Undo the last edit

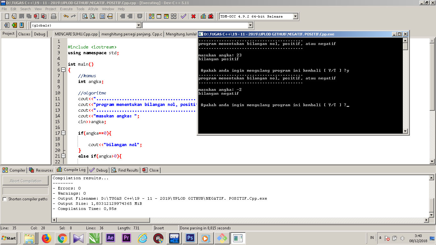coord(66,16)
